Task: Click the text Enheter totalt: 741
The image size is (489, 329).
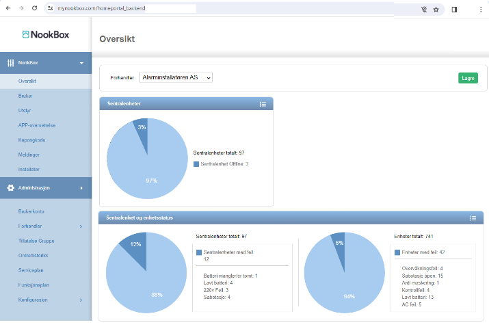Action: [x=414, y=237]
